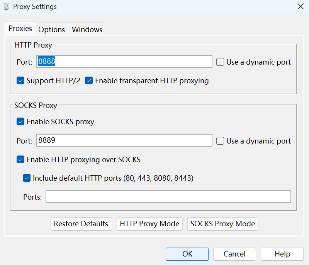Viewport: 309px width, 265px height.
Task: Uncheck Include default HTTP ports
Action: click(x=27, y=178)
